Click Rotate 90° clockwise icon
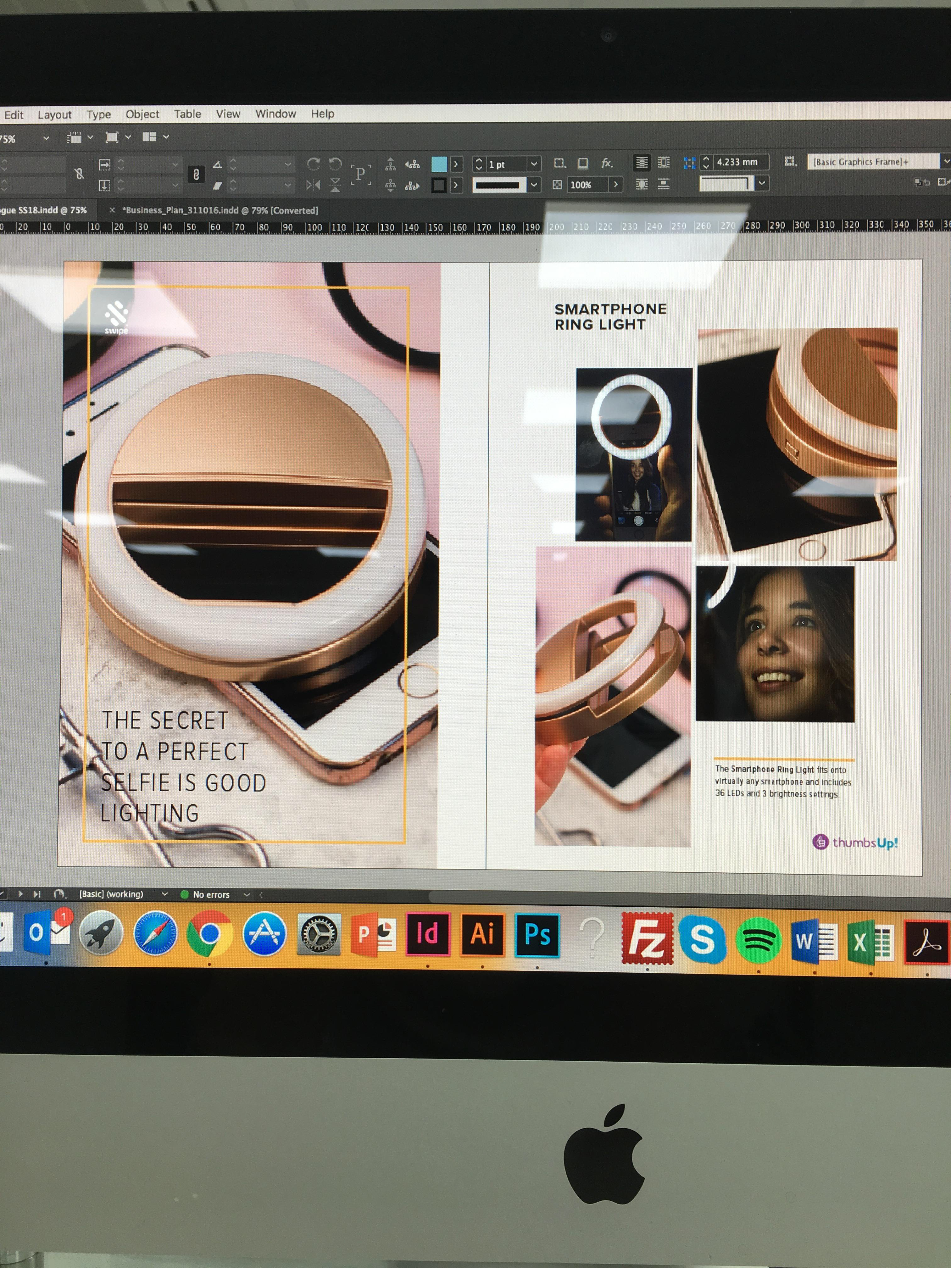This screenshot has width=951, height=1268. coord(313,164)
